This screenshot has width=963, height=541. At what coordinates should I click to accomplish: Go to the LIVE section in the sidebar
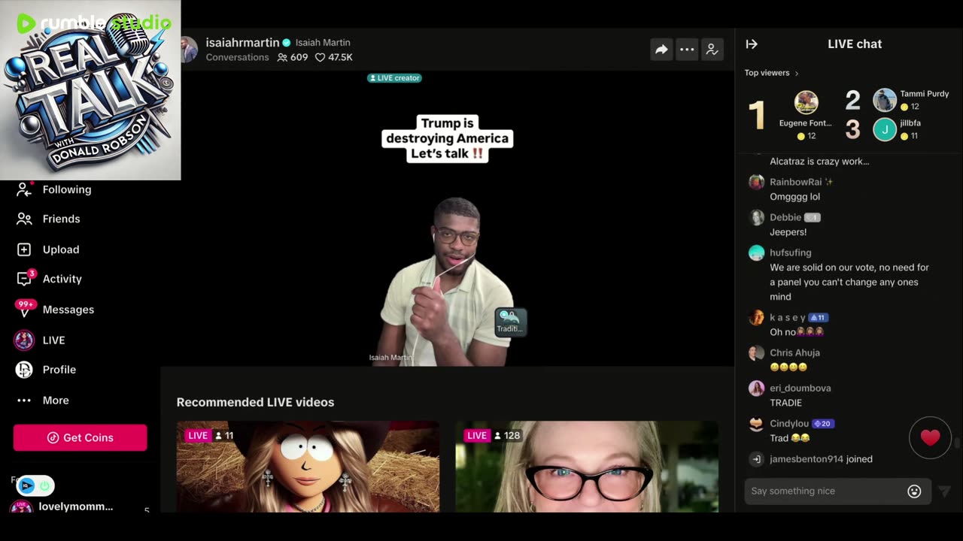tap(40, 340)
